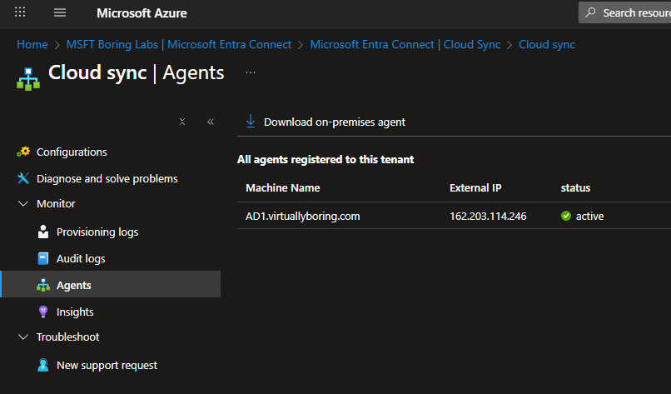Screen dimensions: 671x394
Task: Click the Cloud sync page header icon
Action: pos(28,79)
